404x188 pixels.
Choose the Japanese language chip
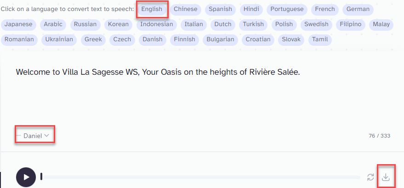(x=18, y=24)
